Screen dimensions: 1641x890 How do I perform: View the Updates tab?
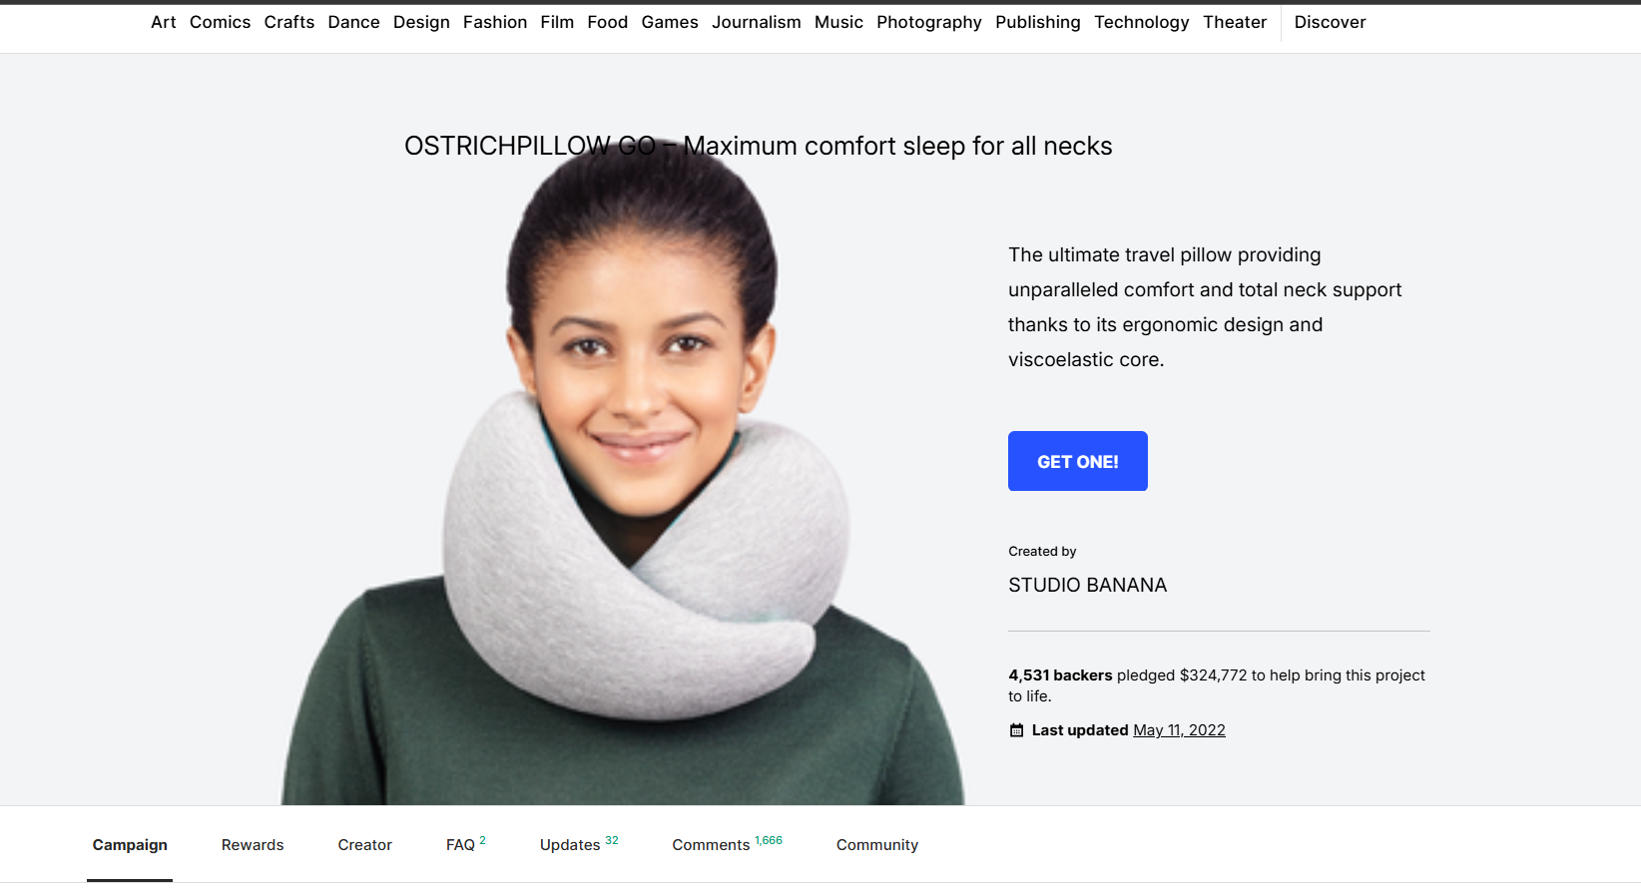pos(579,844)
